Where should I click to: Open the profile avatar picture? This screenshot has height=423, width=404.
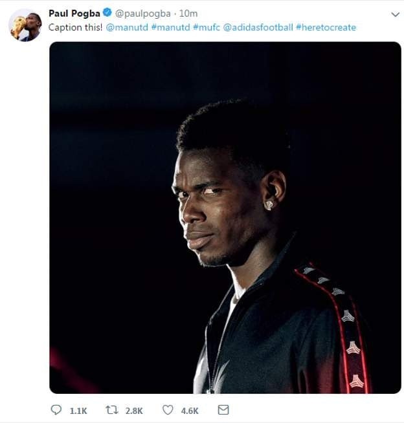(x=25, y=26)
